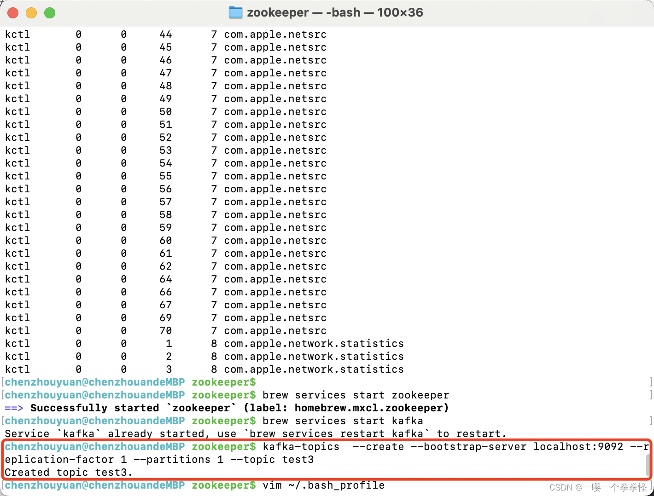Click the kctl row with number 47

[166, 73]
